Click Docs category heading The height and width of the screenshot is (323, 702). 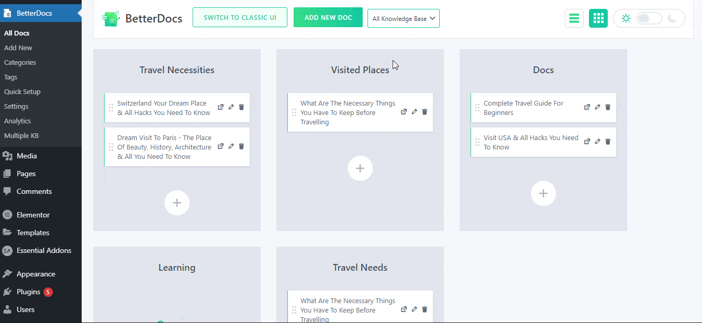point(543,70)
